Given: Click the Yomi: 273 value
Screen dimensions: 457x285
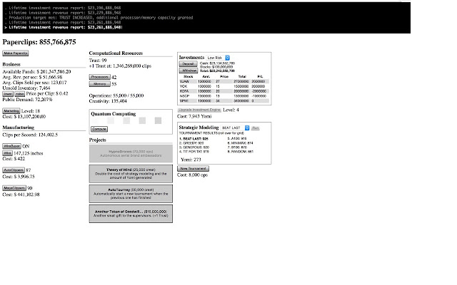Looking at the screenshot, I should [x=191, y=160].
